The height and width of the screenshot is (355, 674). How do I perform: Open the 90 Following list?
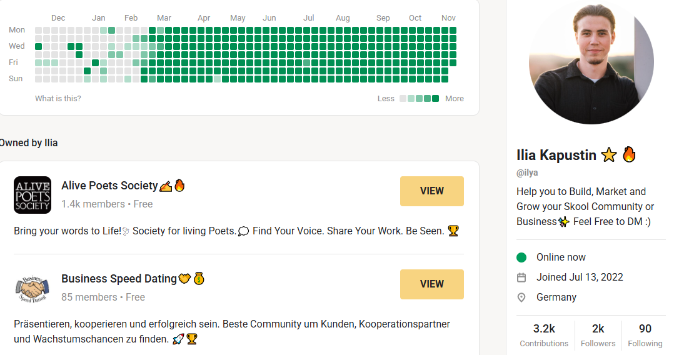point(645,335)
